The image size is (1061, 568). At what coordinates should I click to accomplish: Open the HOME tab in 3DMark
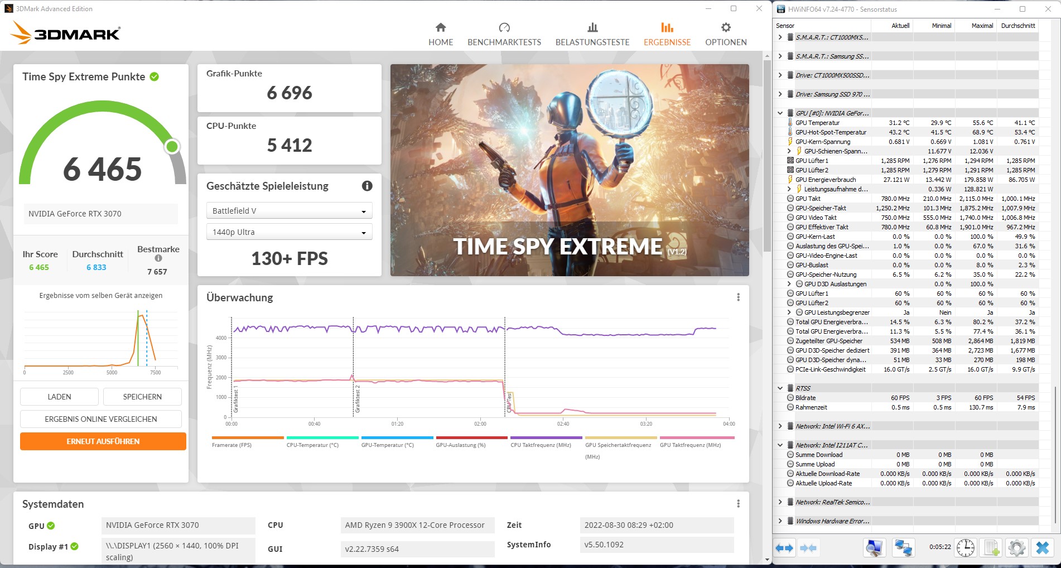tap(441, 35)
